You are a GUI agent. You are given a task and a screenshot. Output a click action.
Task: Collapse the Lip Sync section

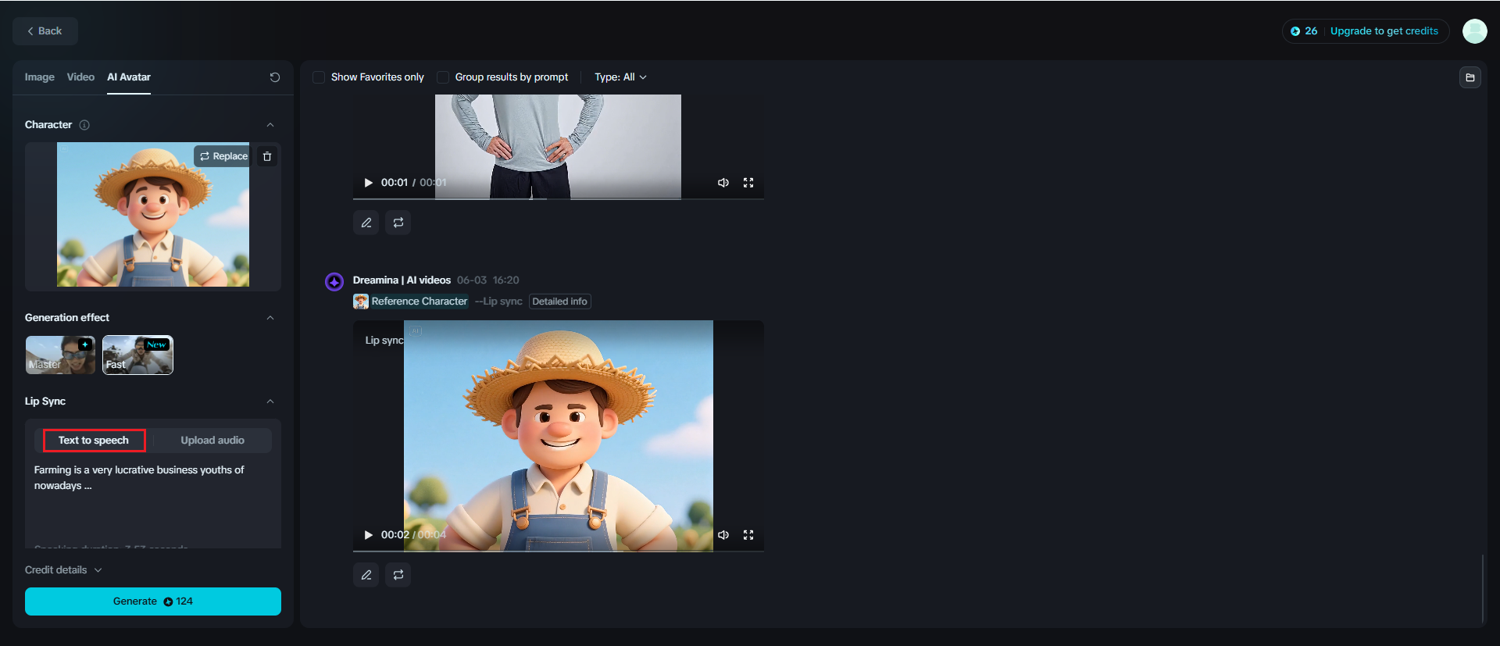click(x=270, y=402)
